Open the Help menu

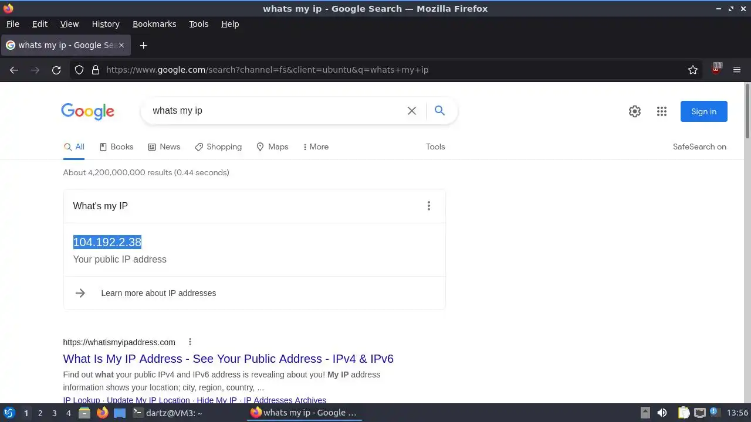point(230,24)
